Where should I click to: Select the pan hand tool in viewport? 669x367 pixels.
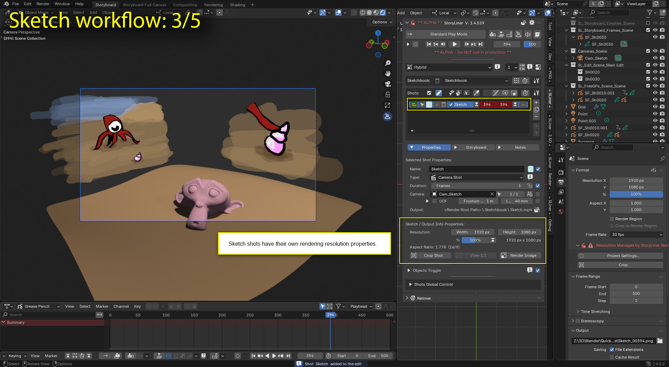click(x=387, y=74)
